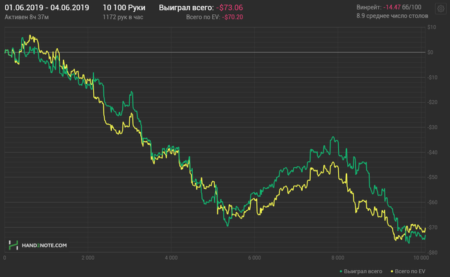This screenshot has width=450, height=277.
Task: Click the 10 000 x-axis label
Action: coord(421,258)
